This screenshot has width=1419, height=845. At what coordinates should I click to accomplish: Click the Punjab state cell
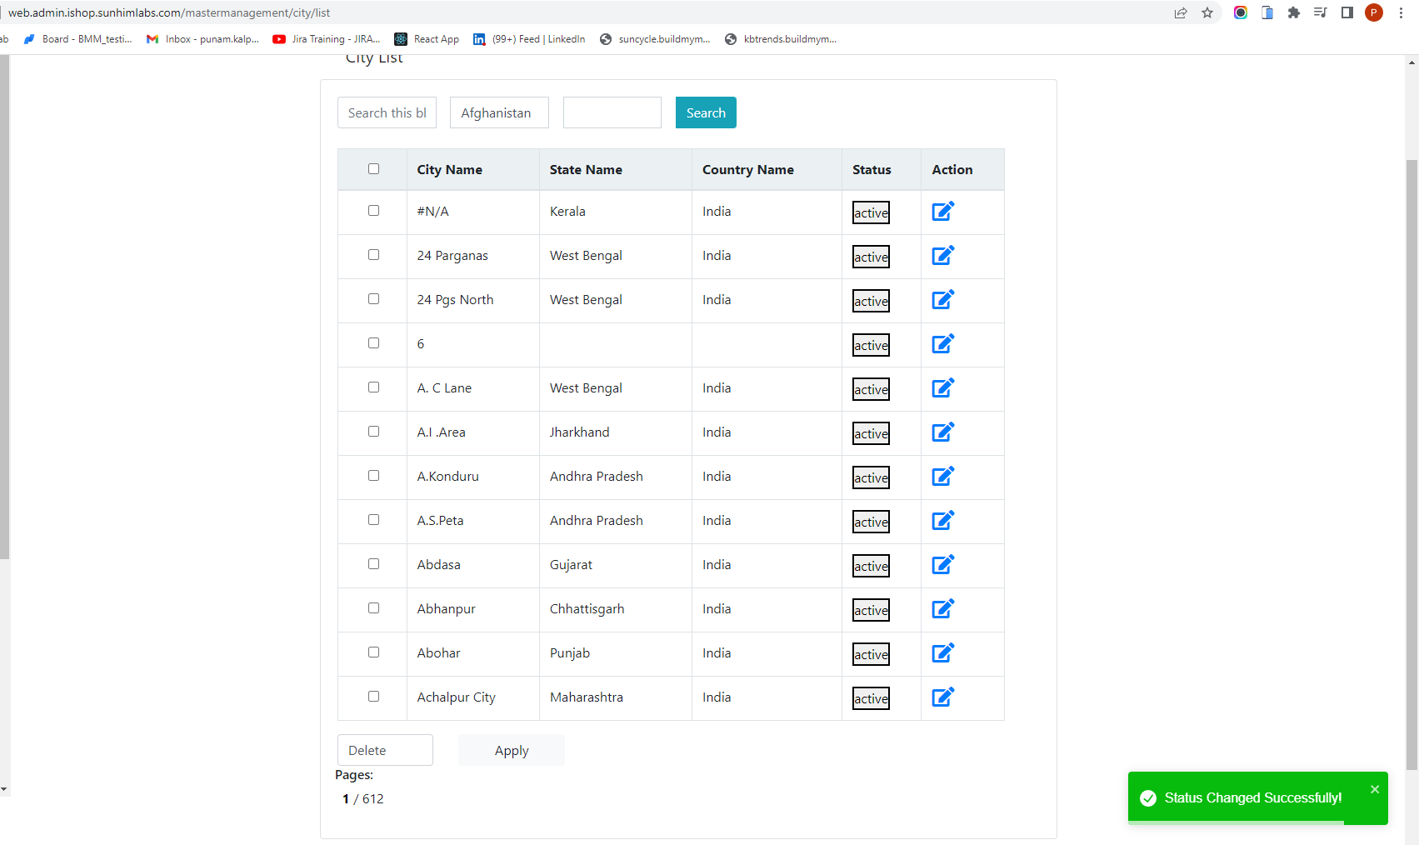(x=570, y=653)
